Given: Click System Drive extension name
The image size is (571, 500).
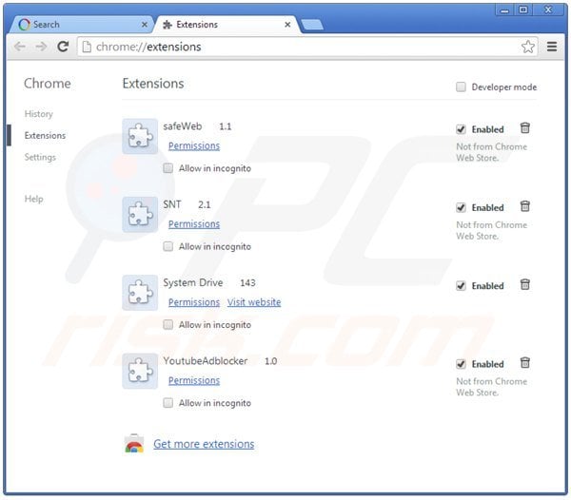Looking at the screenshot, I should (193, 282).
